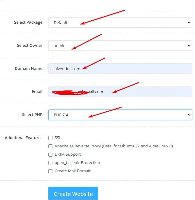195x200 pixels.
Task: Check the DKIM Support checkbox
Action: click(x=51, y=154)
